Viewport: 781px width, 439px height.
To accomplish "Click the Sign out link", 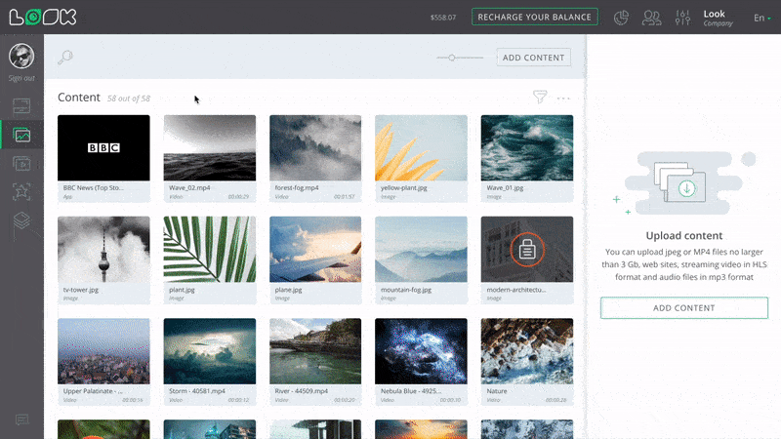I will pyautogui.click(x=21, y=78).
